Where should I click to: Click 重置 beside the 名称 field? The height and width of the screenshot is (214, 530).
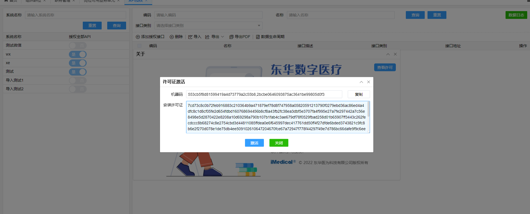437,15
